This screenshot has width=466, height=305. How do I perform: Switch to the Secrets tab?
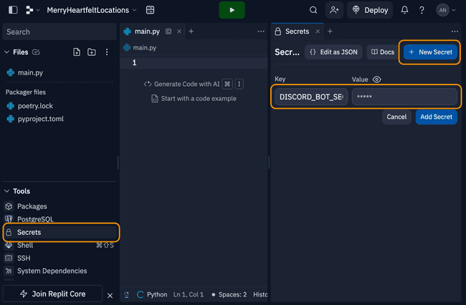click(297, 32)
